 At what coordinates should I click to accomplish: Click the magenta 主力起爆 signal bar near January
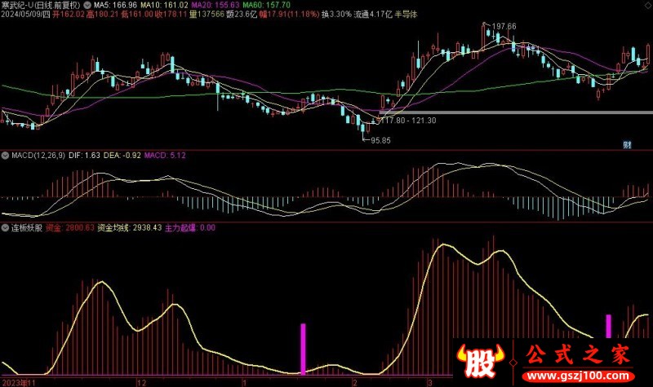[x=303, y=350]
